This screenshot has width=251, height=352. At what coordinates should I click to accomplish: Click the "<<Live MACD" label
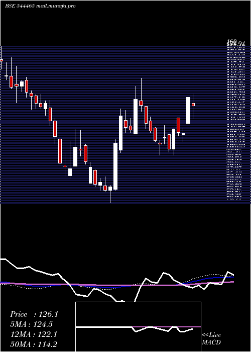(x=211, y=338)
